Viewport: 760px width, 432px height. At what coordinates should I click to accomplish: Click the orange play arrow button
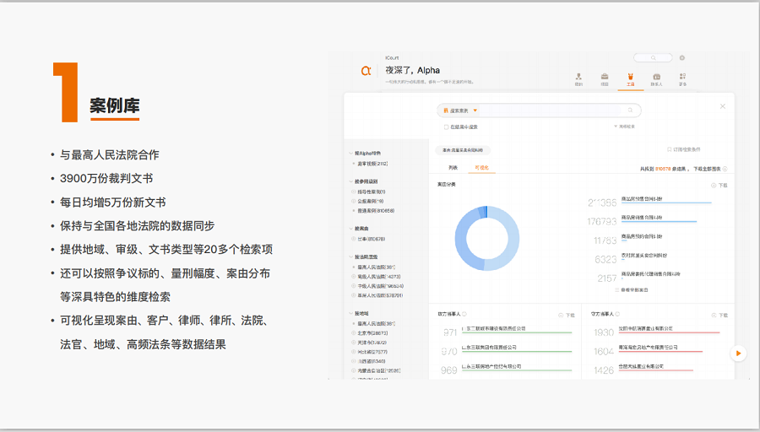point(738,353)
